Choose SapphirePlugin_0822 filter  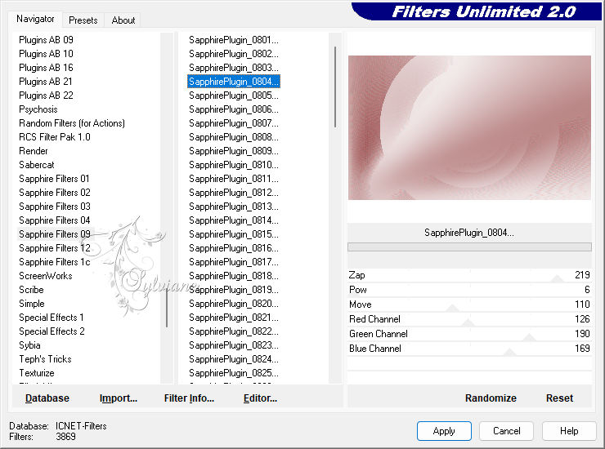(234, 331)
